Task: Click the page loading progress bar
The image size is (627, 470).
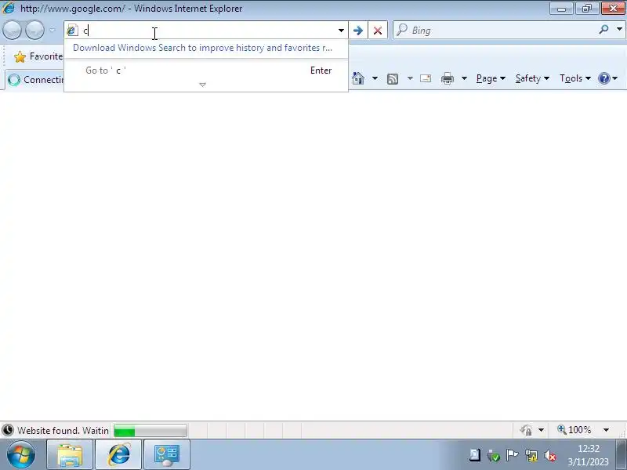Action: 150,430
